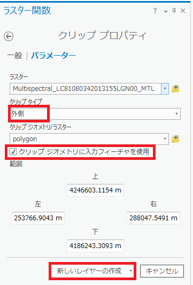Switch to the 一般 tab

pyautogui.click(x=15, y=56)
